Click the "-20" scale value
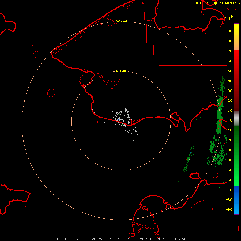The height and width of the screenshot is (241, 241). (x=229, y=140)
